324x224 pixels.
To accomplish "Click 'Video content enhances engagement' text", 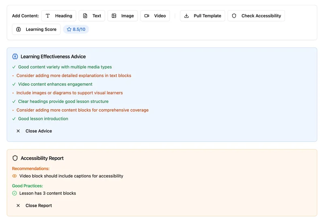I will (x=55, y=84).
